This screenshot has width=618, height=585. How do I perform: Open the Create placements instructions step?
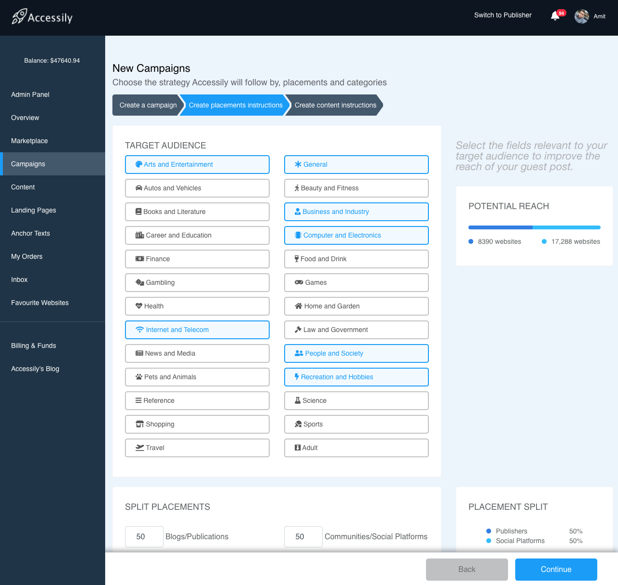(x=235, y=105)
